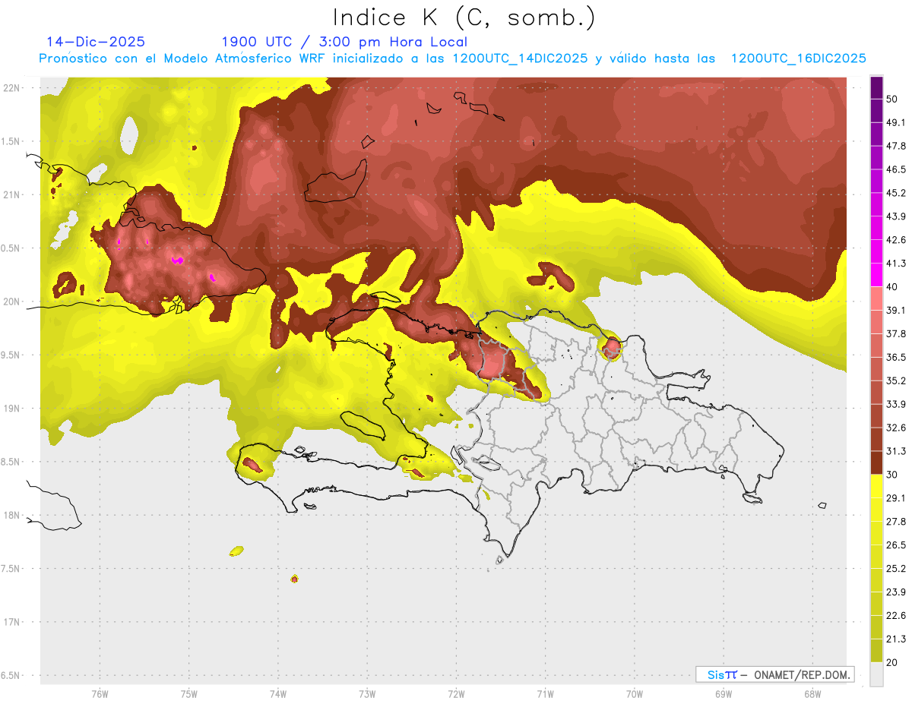Click the '8.5N' latitude label
The height and width of the screenshot is (704, 912).
pos(11,462)
